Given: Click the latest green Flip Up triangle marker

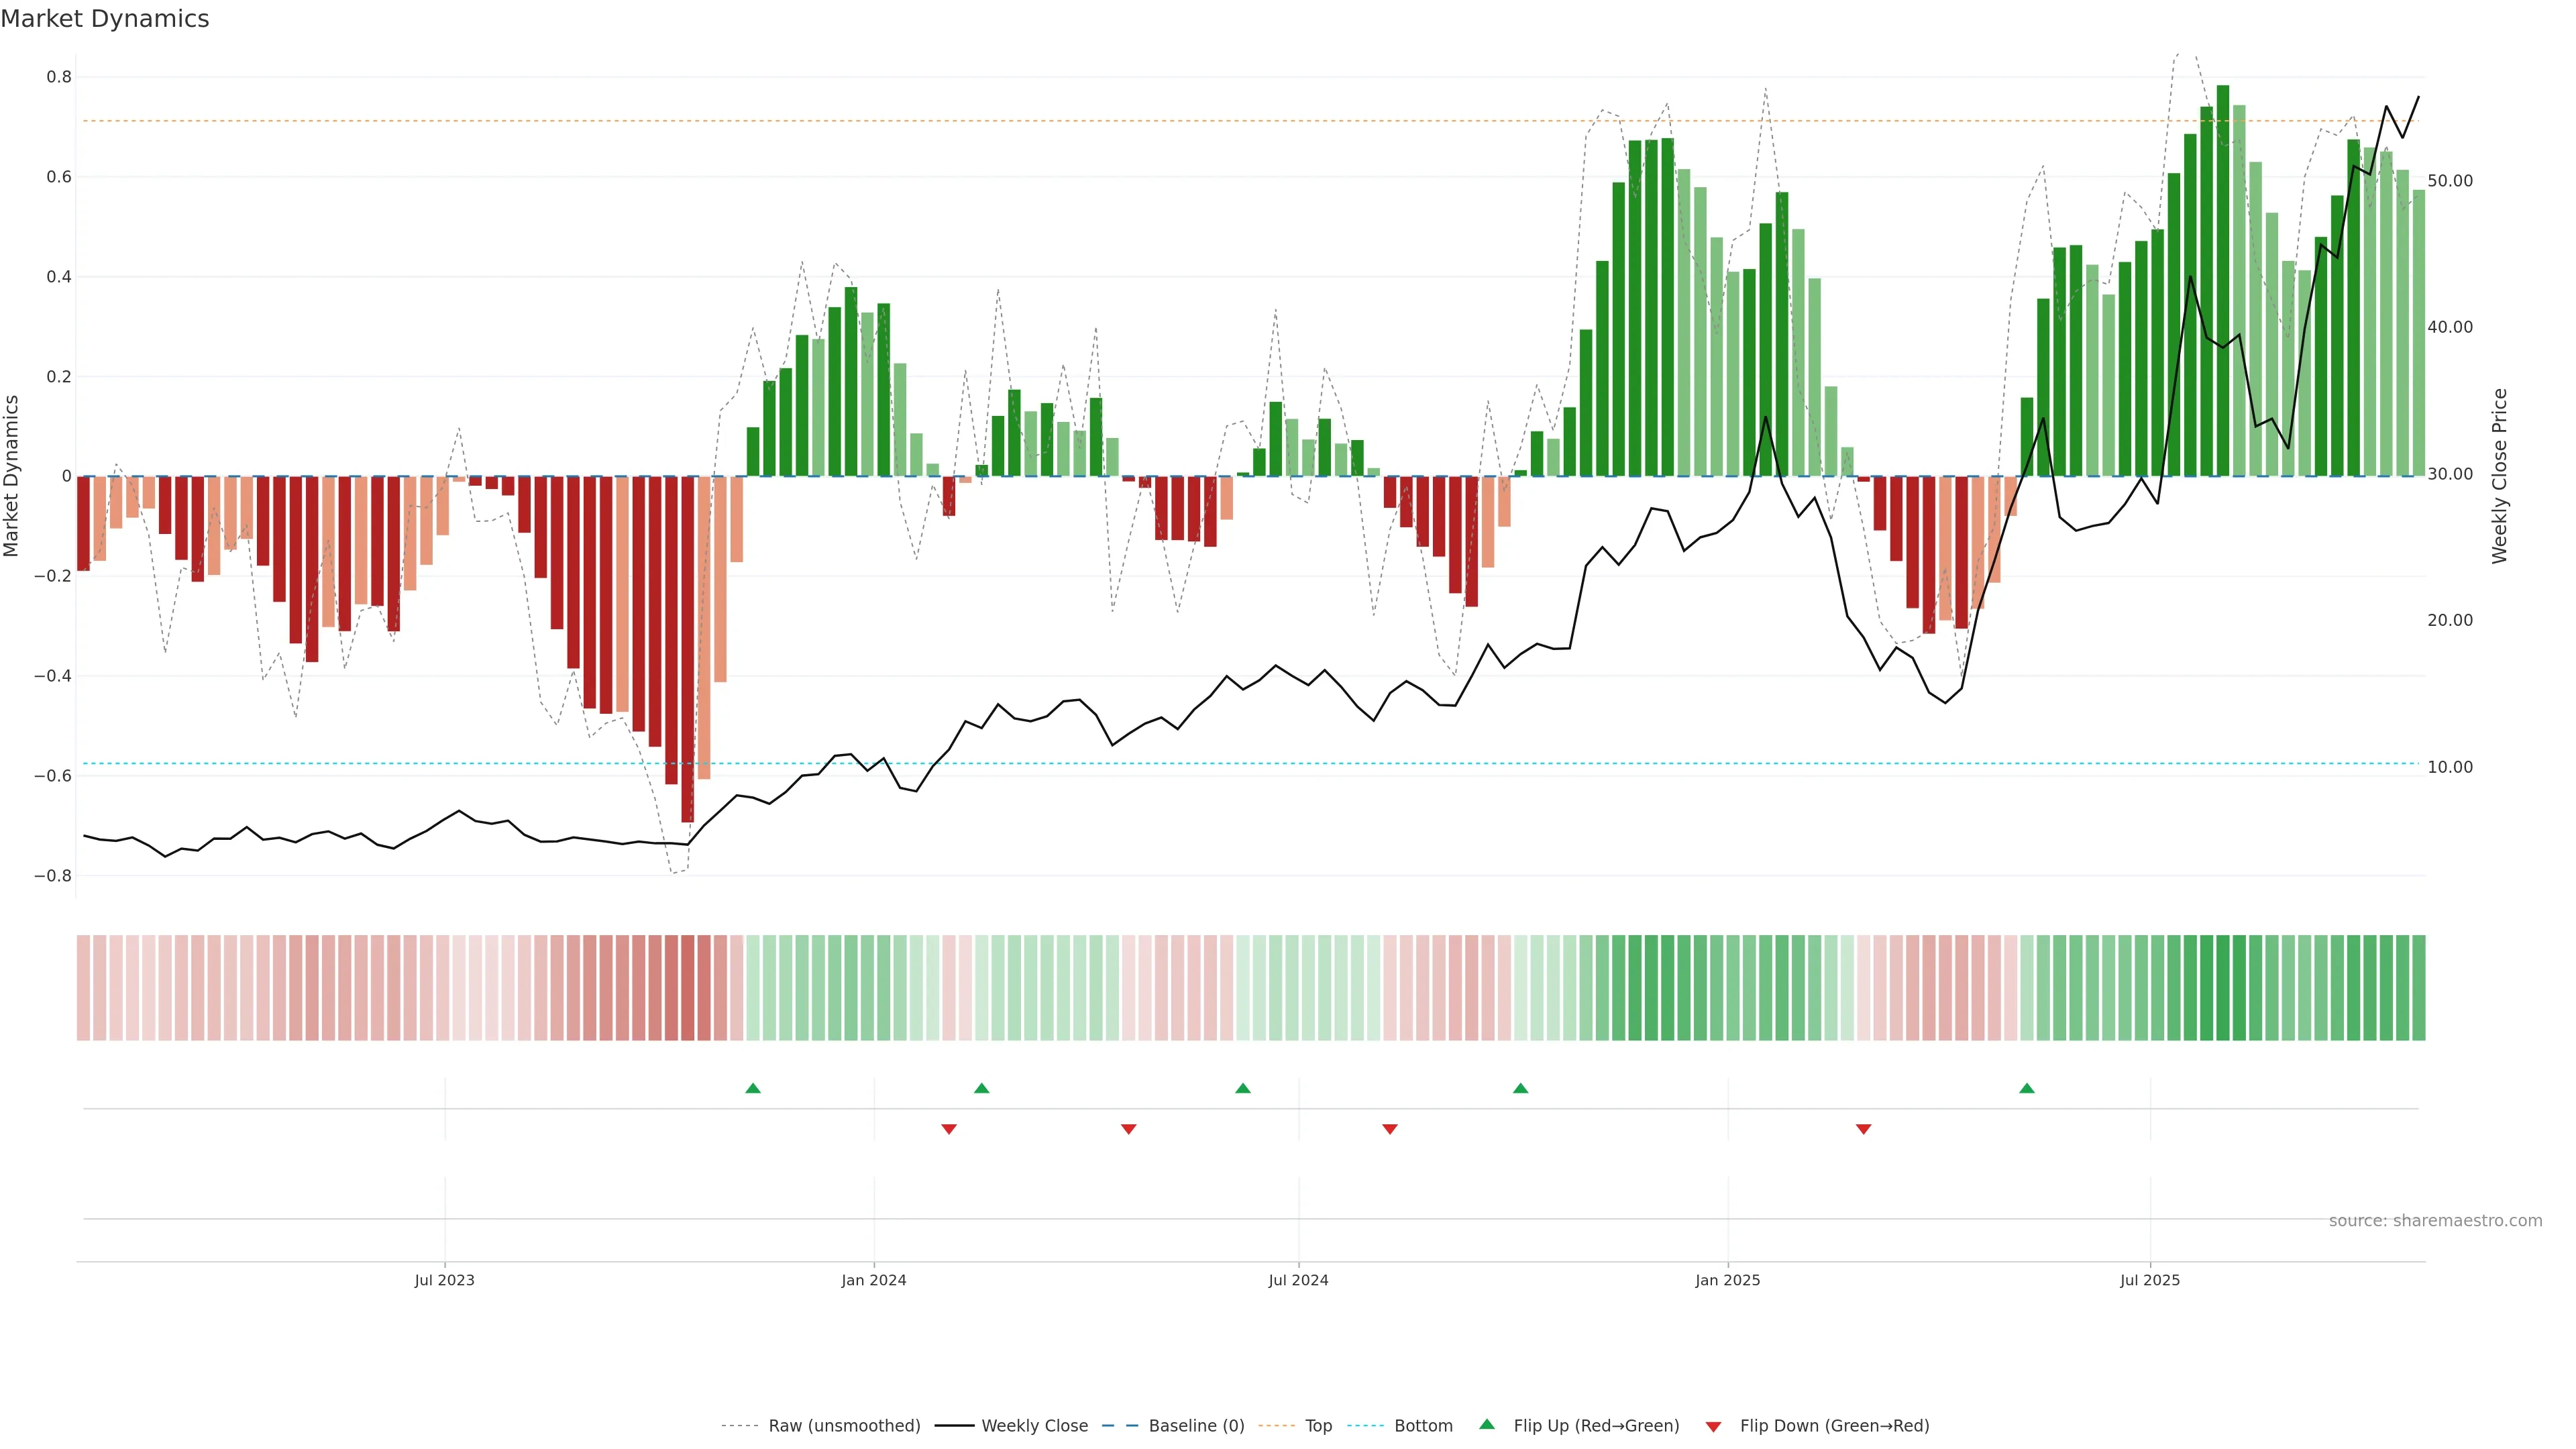Looking at the screenshot, I should [2026, 1088].
